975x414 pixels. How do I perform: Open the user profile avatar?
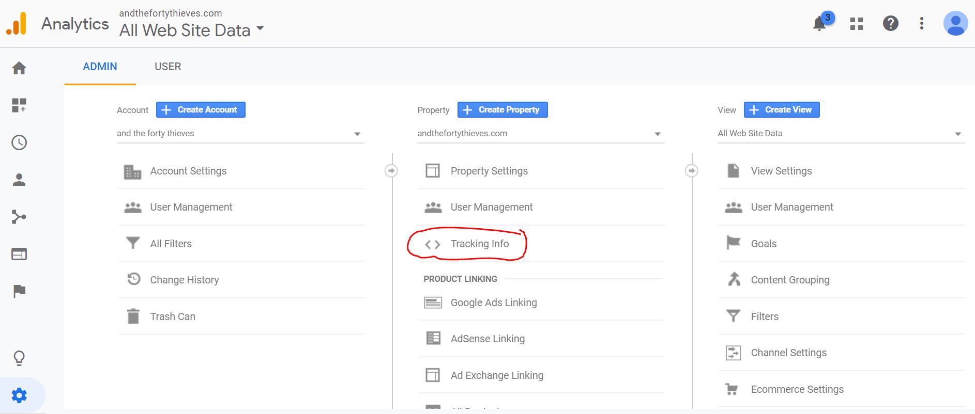[955, 23]
